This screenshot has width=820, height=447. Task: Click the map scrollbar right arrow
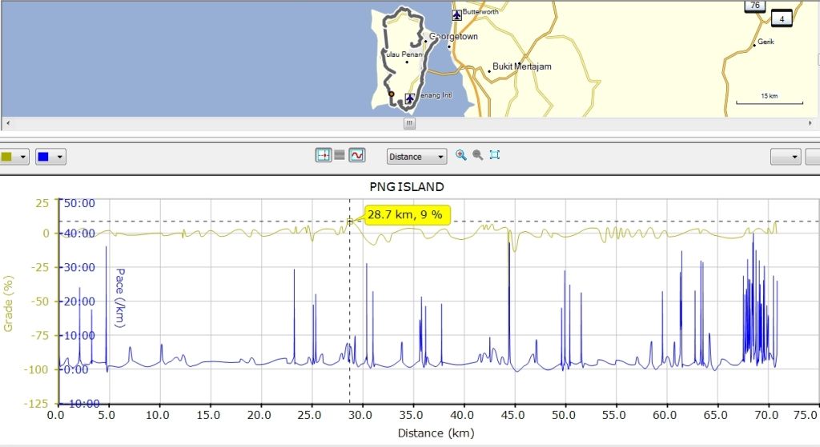[813, 124]
